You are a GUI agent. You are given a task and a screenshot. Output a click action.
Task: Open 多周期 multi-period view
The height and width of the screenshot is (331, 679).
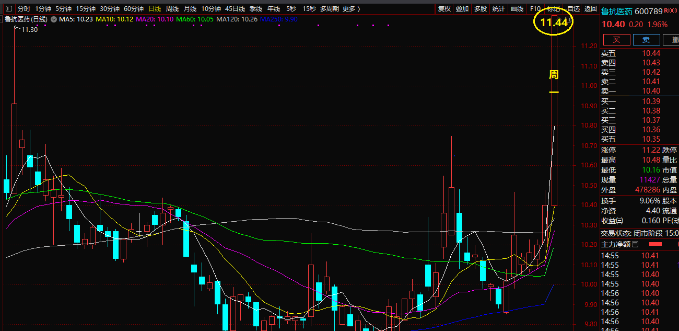pyautogui.click(x=330, y=9)
